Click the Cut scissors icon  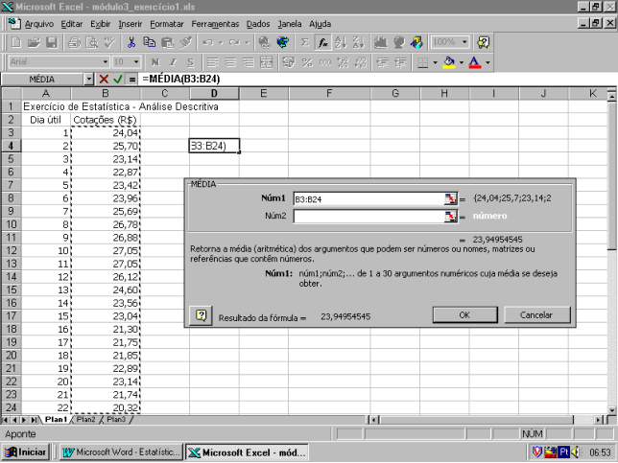tap(130, 42)
